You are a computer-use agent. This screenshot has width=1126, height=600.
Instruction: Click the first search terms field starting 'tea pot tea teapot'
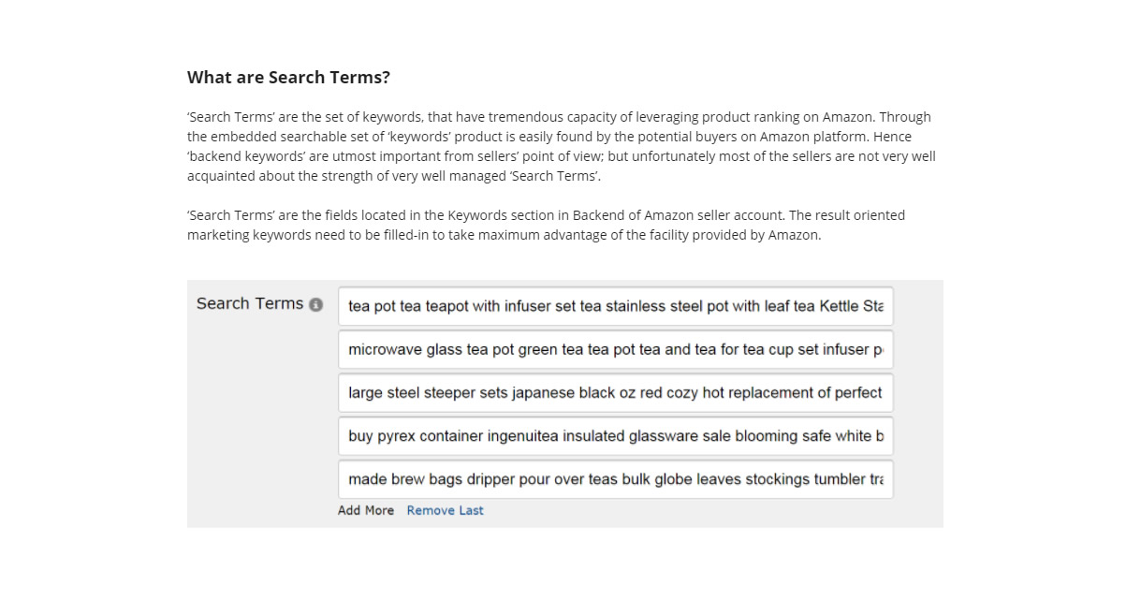pos(616,306)
